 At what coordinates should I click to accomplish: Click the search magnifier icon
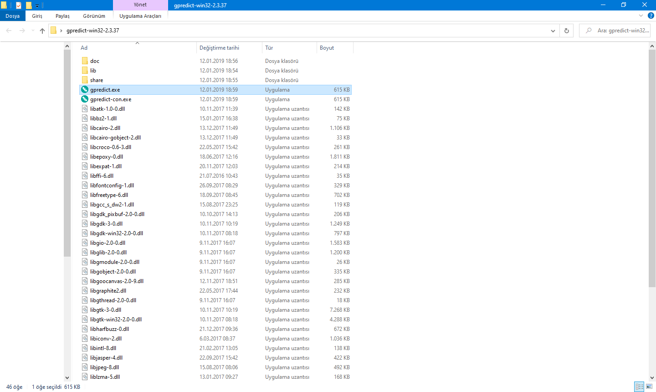pyautogui.click(x=589, y=31)
